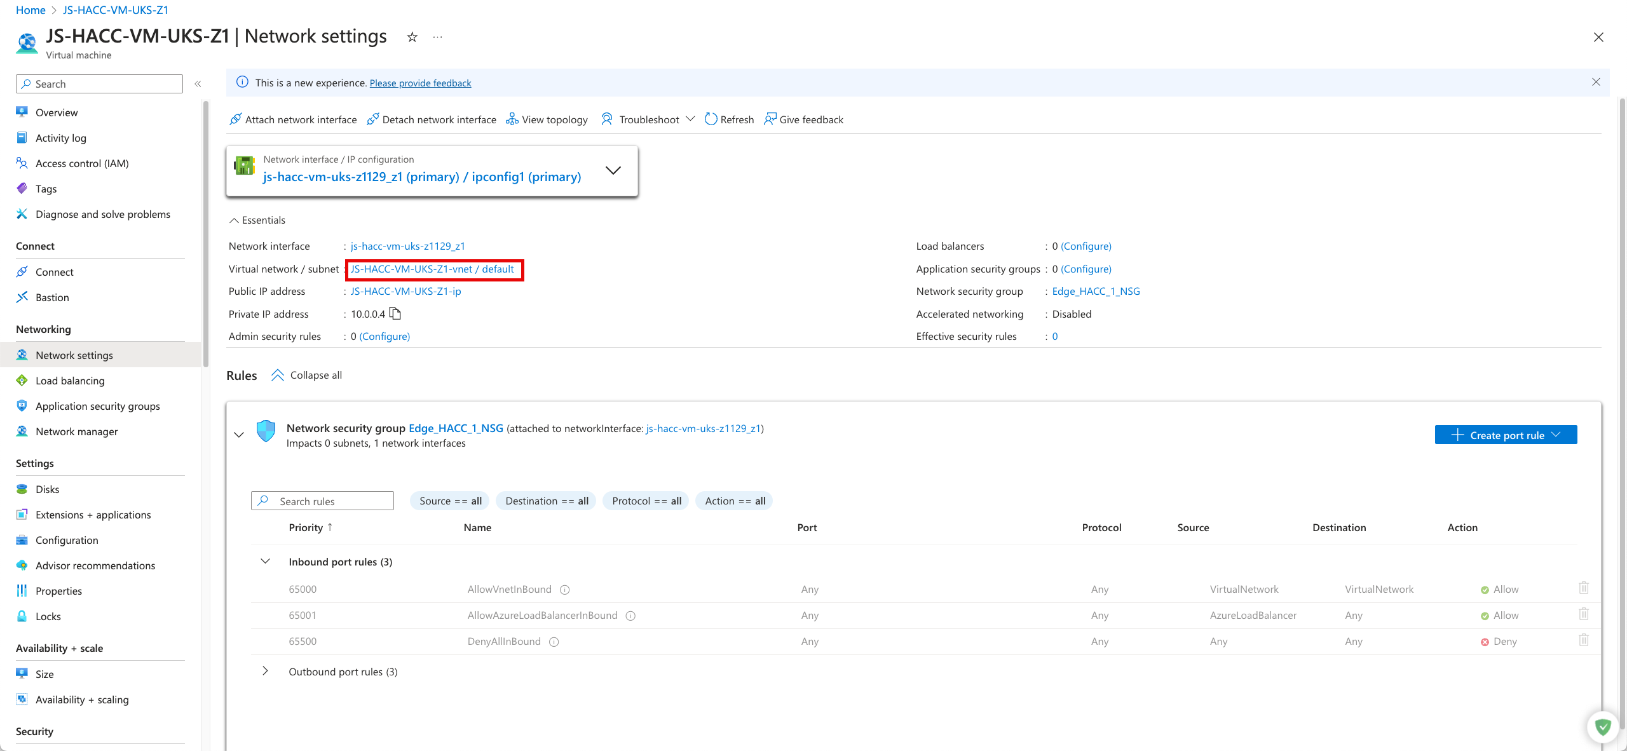Click the Please provide feedback link
This screenshot has width=1627, height=751.
(x=420, y=83)
